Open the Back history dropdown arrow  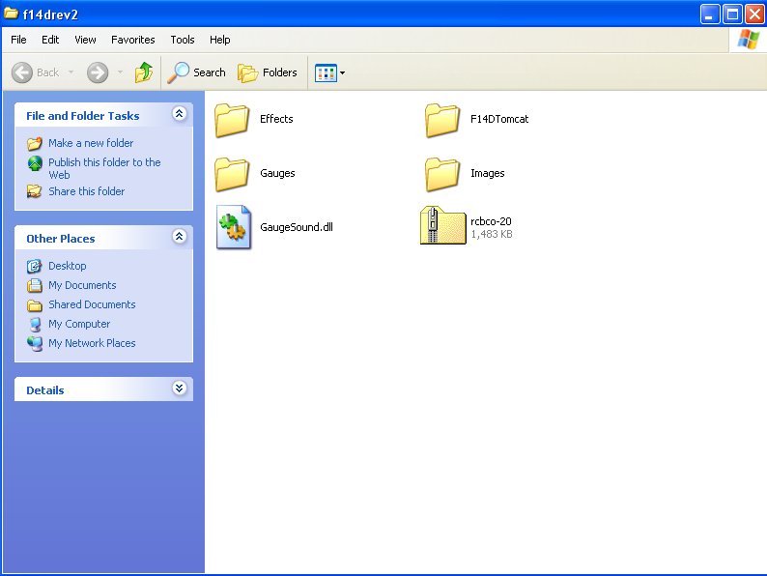click(71, 72)
